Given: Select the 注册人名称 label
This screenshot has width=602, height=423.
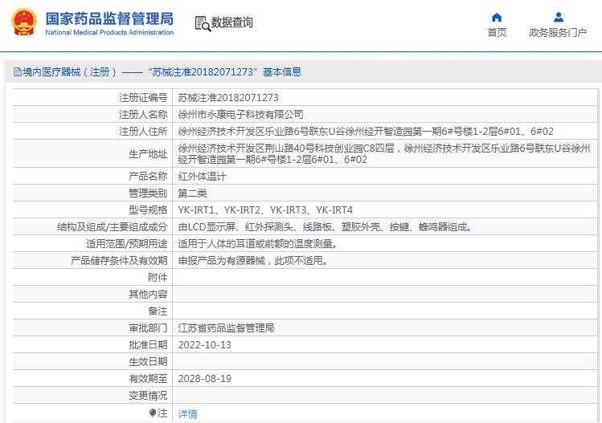Looking at the screenshot, I should [x=143, y=115].
